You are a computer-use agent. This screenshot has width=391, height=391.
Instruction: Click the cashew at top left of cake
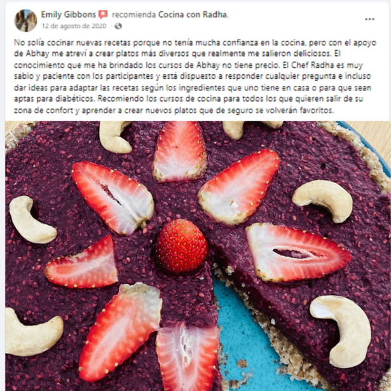114,137
